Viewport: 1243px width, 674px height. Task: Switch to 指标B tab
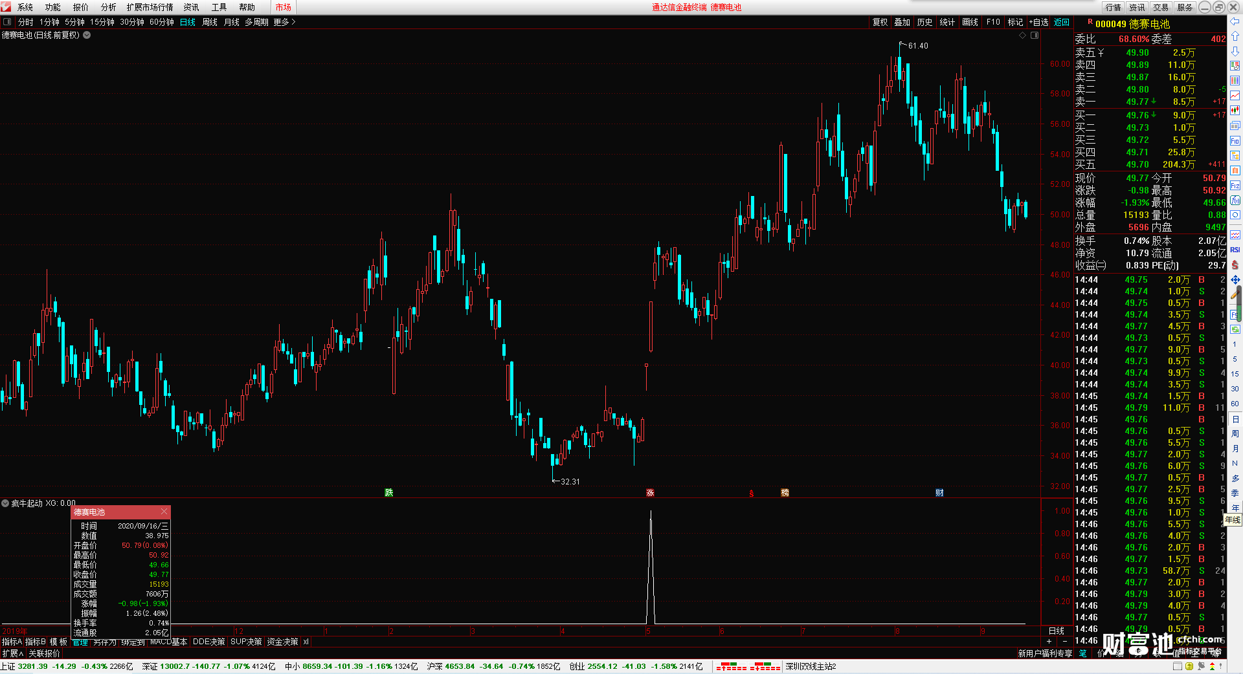[36, 642]
